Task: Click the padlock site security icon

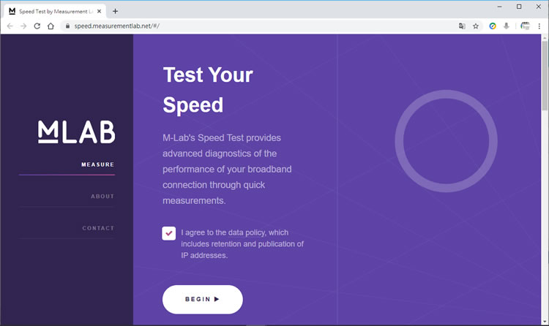Action: pyautogui.click(x=67, y=26)
